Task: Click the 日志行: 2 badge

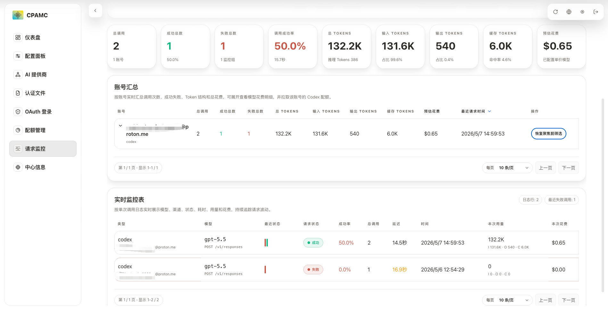Action: tap(530, 200)
